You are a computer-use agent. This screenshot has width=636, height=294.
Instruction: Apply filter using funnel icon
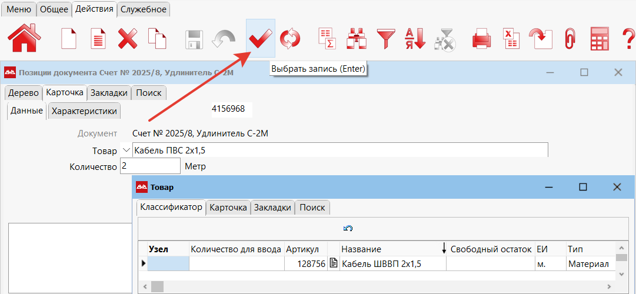tap(386, 39)
